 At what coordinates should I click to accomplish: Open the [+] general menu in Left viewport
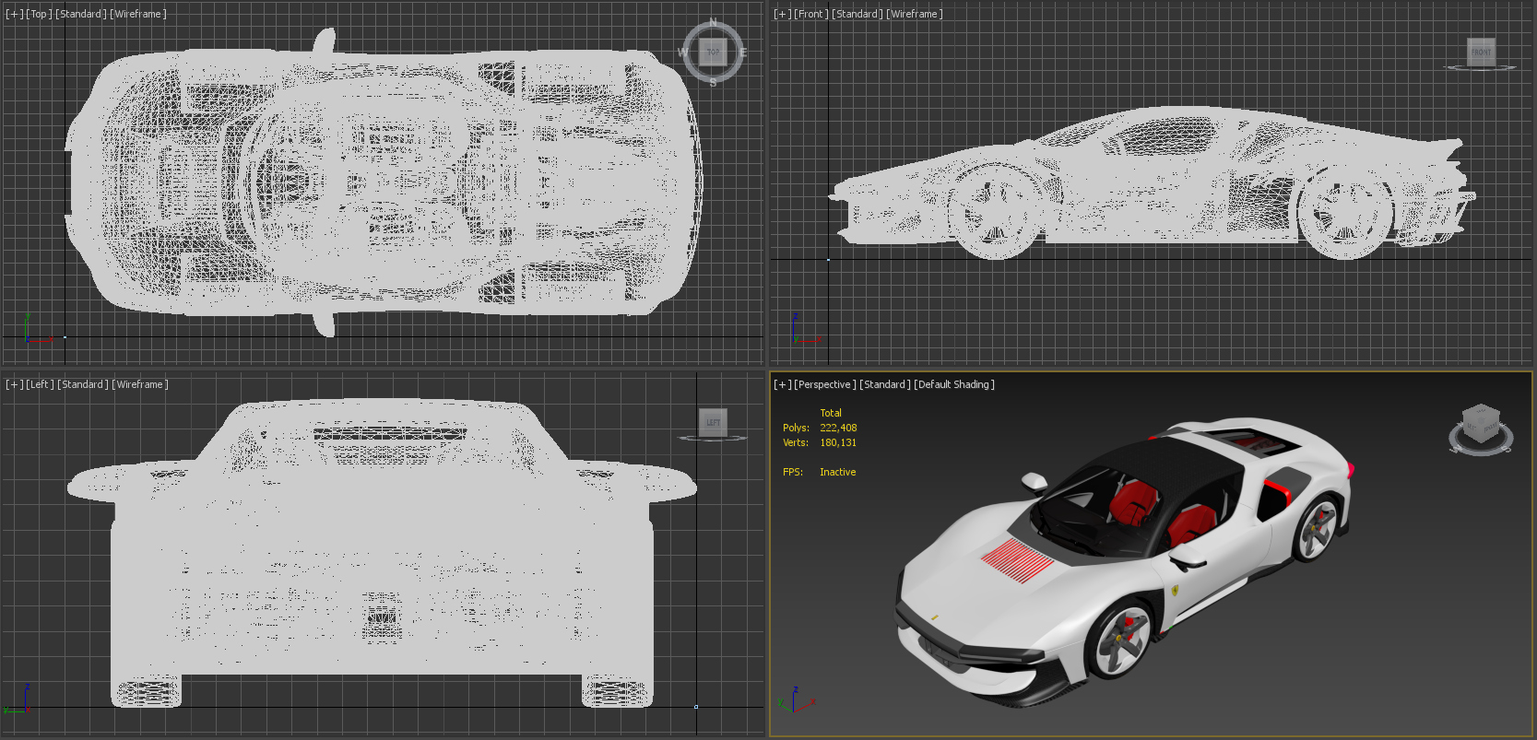pos(14,384)
